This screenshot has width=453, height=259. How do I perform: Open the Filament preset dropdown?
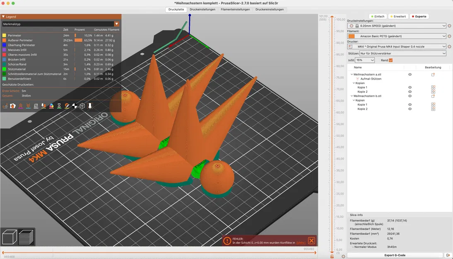[397, 36]
